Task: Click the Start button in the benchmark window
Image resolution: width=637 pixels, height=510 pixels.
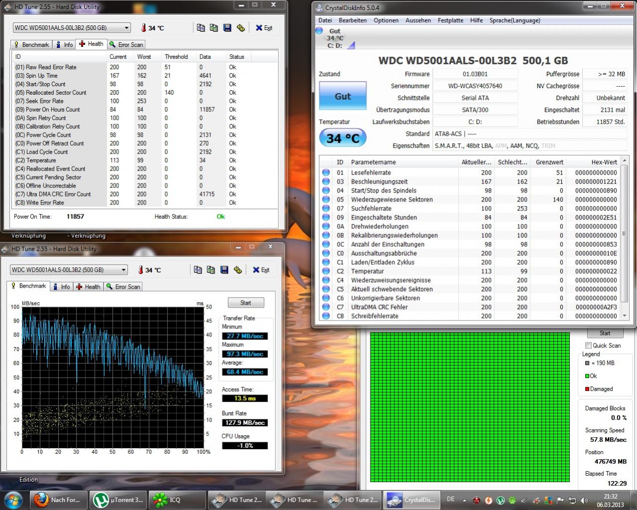Action: pos(246,303)
